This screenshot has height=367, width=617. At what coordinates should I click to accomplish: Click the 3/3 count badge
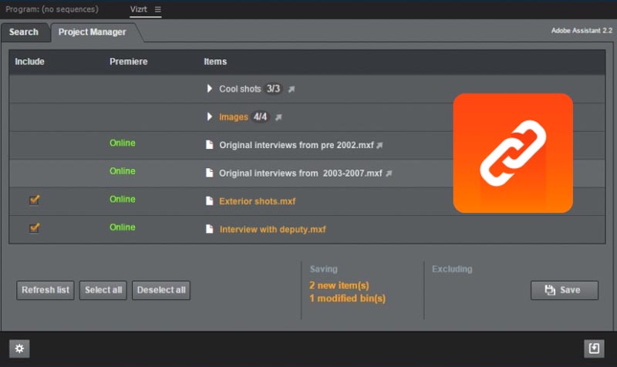(274, 89)
